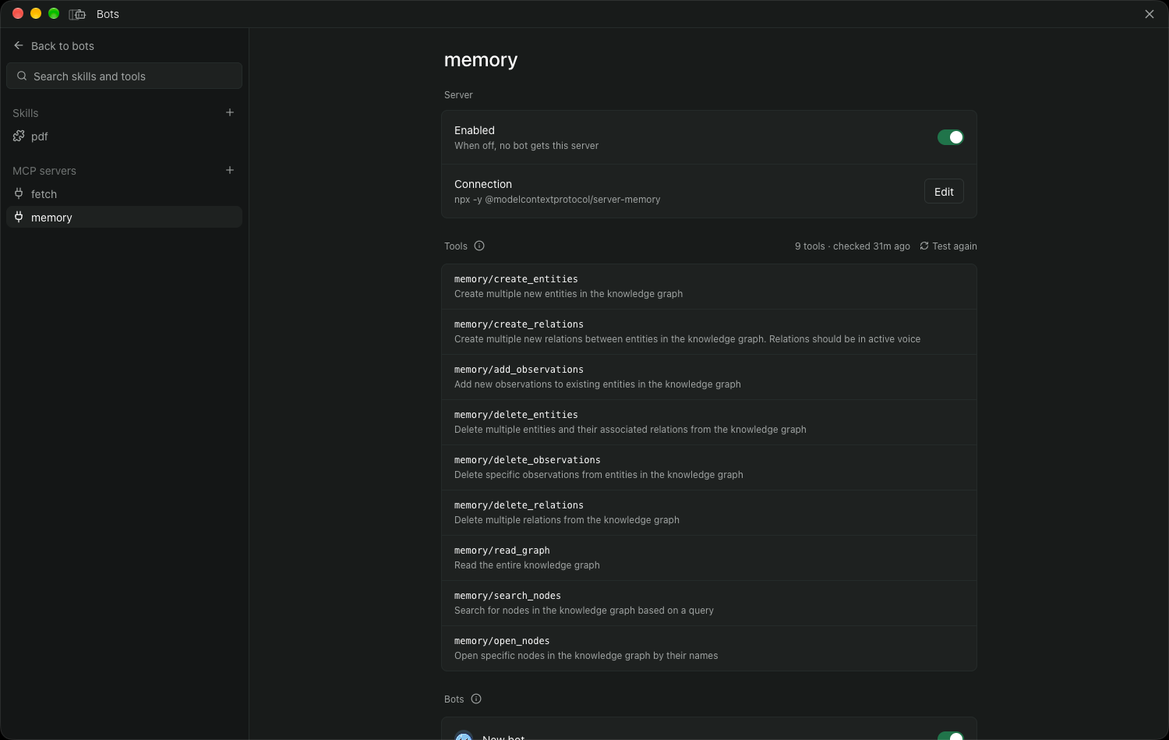Click Test again link
1169x740 pixels.
[x=954, y=246]
